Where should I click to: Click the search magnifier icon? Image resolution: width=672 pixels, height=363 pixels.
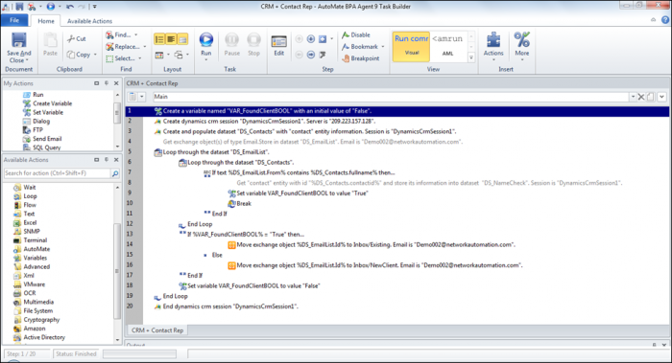pos(115,173)
